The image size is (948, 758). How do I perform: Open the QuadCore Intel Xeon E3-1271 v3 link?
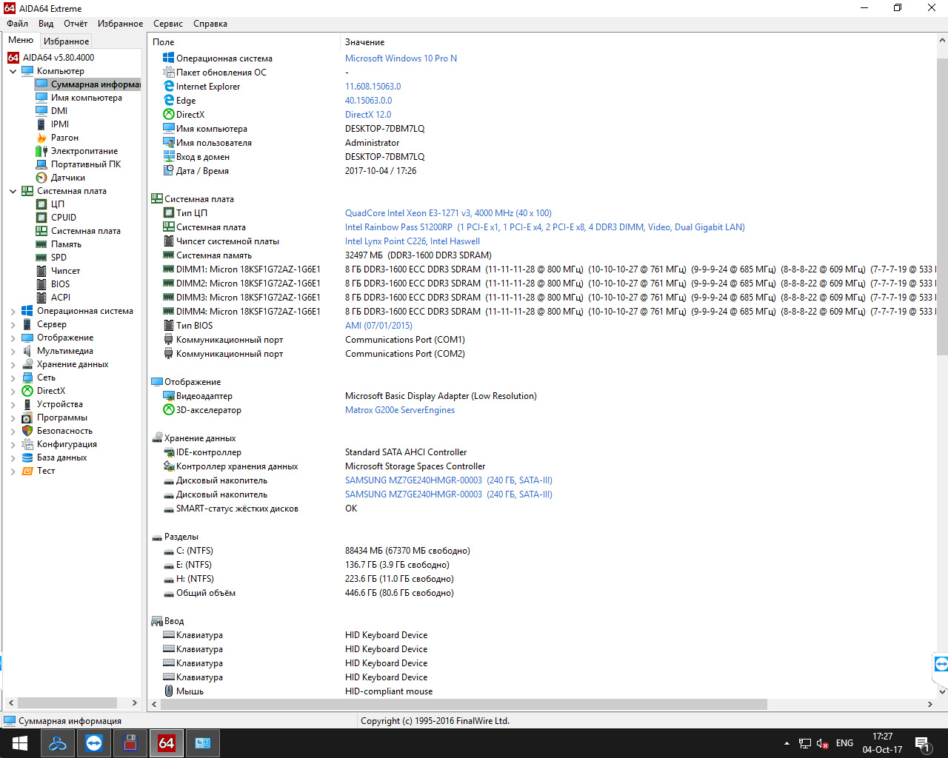[448, 213]
